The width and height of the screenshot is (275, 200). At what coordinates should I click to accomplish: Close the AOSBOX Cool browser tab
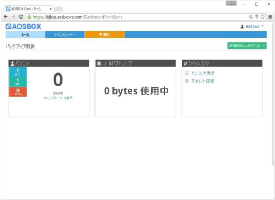point(51,9)
